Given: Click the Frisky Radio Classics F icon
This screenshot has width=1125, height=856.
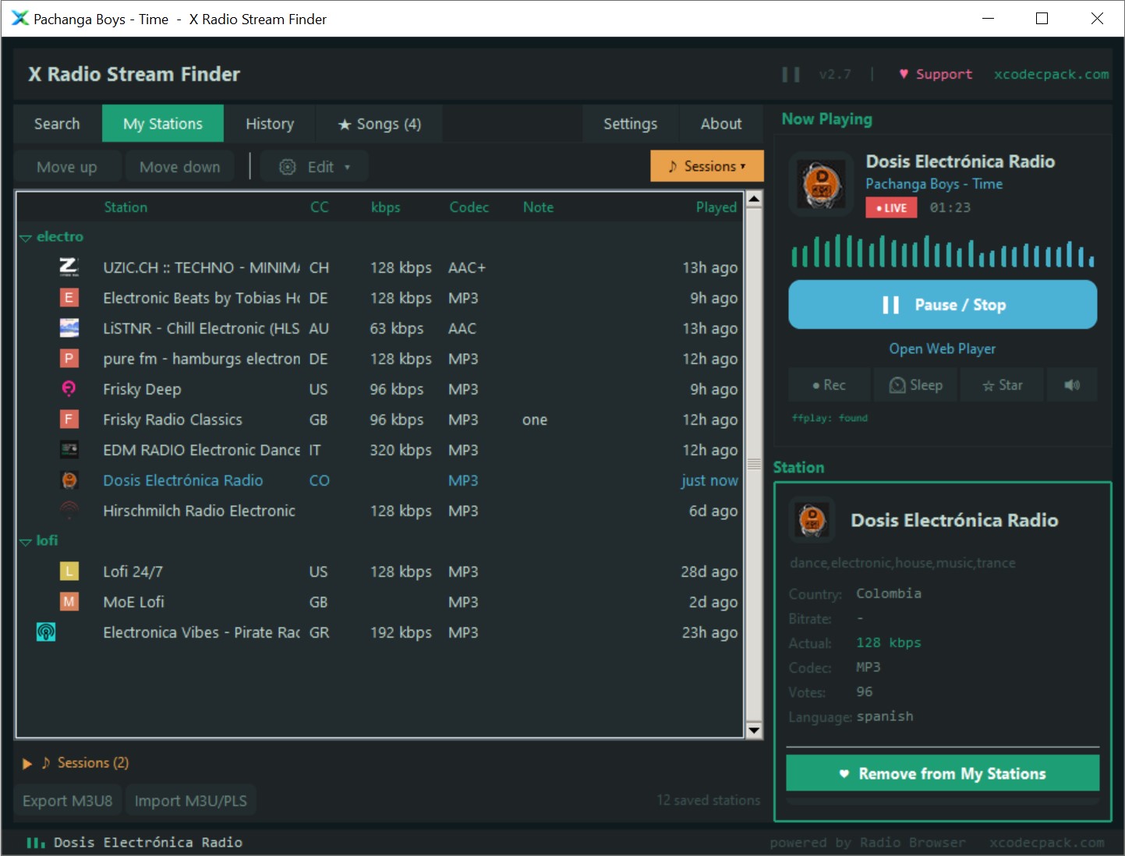Looking at the screenshot, I should click(69, 419).
